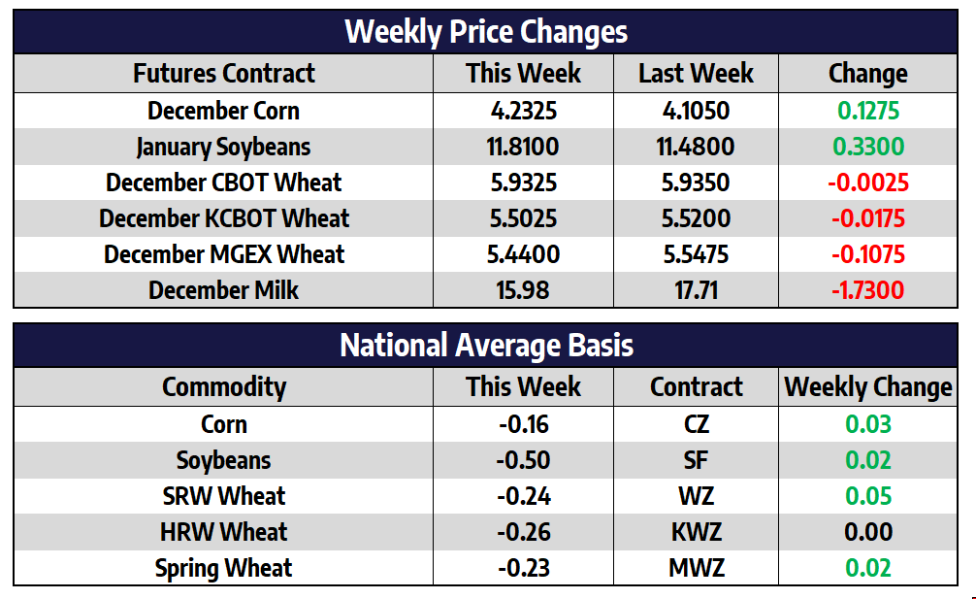Click the Soybeans basis value -0.50

click(524, 460)
